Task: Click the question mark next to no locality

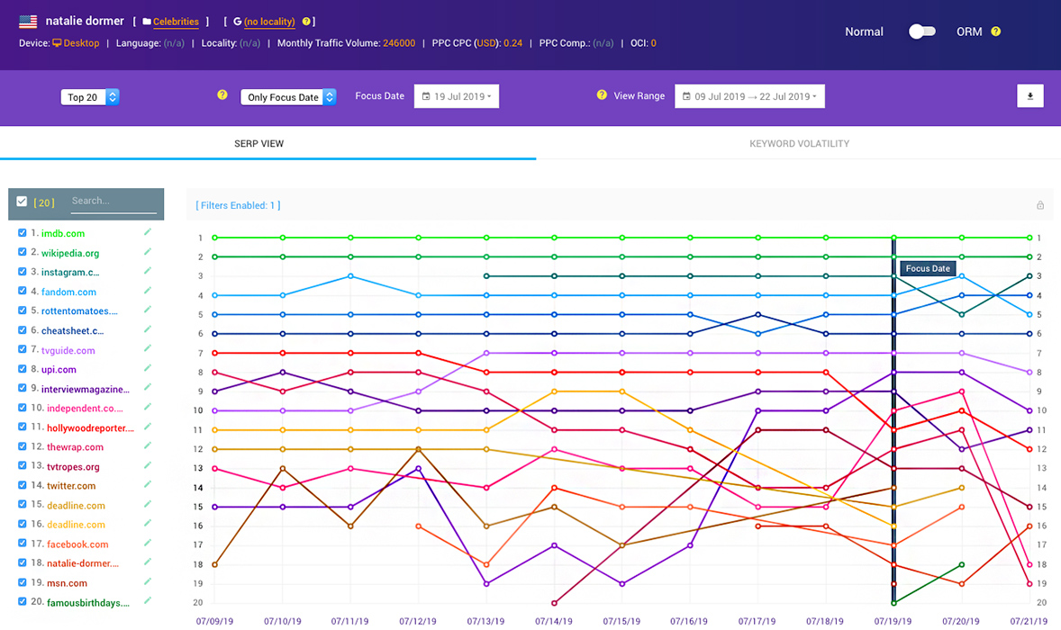Action: (x=306, y=22)
